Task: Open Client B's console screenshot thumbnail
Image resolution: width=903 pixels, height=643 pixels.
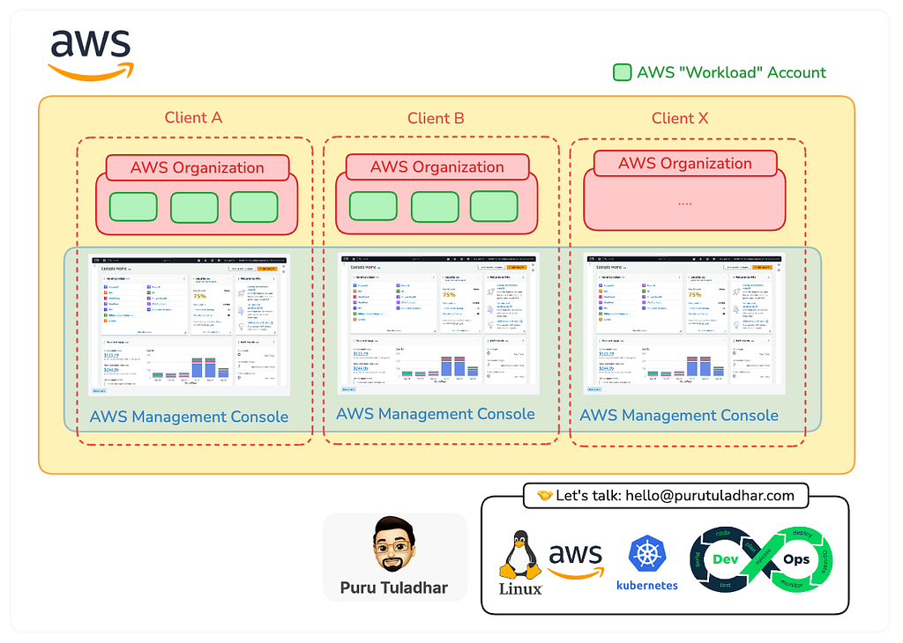Action: coord(439,324)
